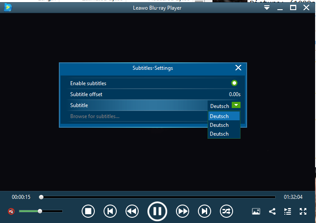Click the 0.00s subtitle offset value

tap(235, 94)
